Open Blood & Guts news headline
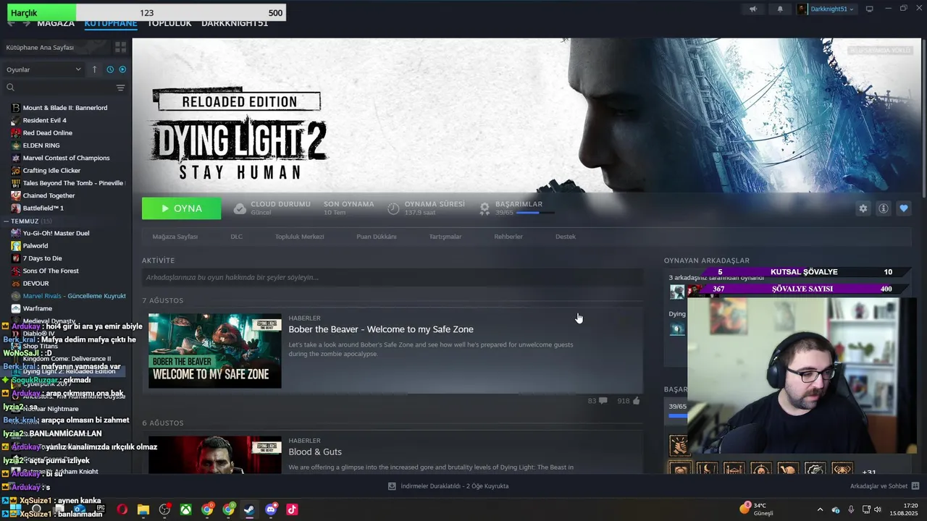 pyautogui.click(x=315, y=452)
